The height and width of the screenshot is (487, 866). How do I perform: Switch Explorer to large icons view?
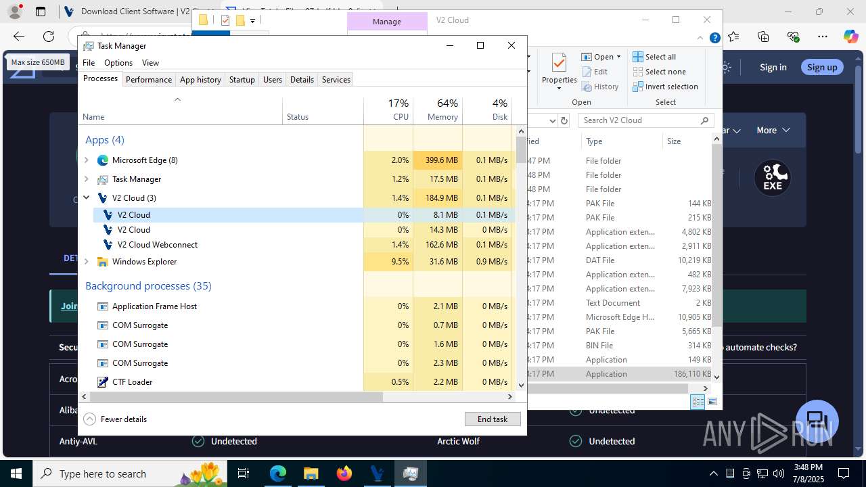(712, 402)
